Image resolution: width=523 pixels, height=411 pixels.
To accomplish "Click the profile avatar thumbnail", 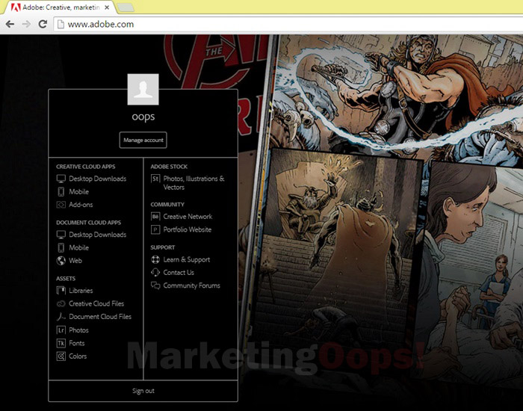I will coord(143,90).
